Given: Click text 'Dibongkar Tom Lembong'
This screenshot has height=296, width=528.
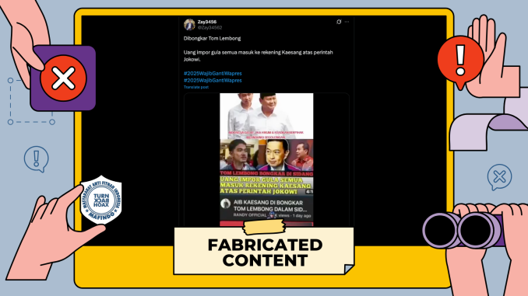Looking at the screenshot, I should [212, 38].
